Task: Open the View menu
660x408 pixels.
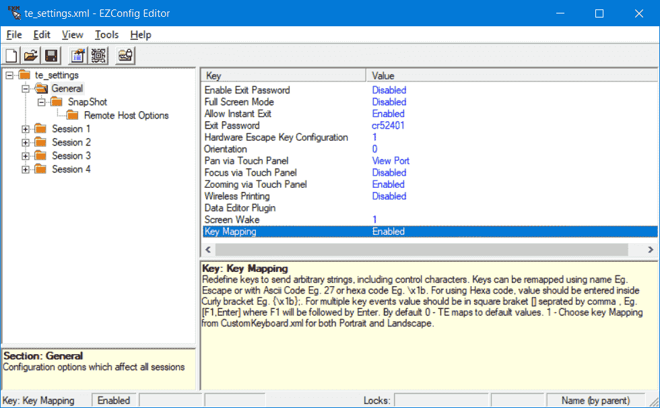Action: click(x=72, y=34)
